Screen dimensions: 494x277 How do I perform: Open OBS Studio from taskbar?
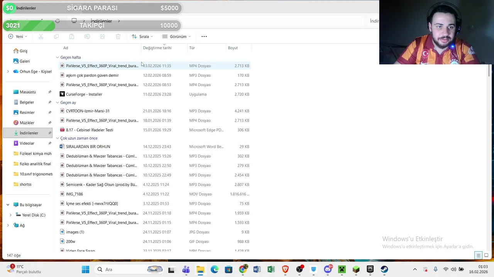pyautogui.click(x=299, y=269)
